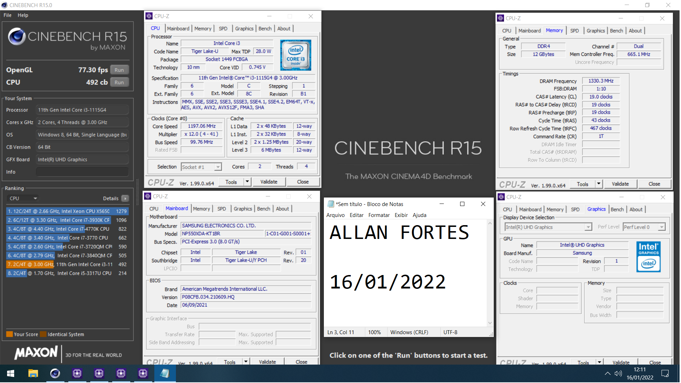Expand Tools dropdown arrow in CPU-Z CPU window
The height and width of the screenshot is (383, 681).
tap(247, 182)
